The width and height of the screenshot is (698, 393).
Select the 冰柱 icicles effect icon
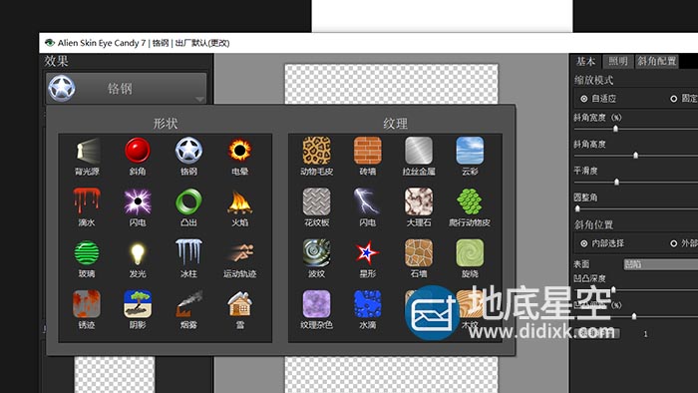188,253
